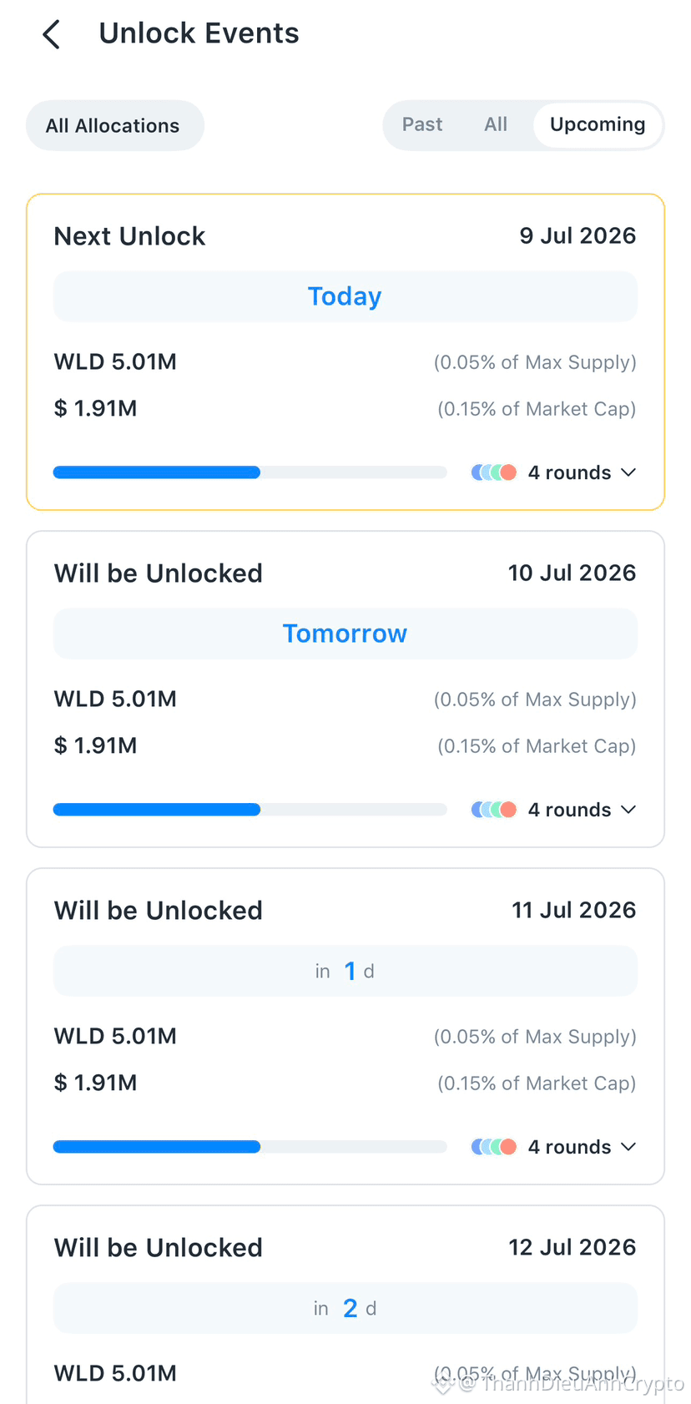Screen dimensions: 691x1404
Task: Tap the 'in 1 d' countdown banner
Action: click(x=345, y=971)
